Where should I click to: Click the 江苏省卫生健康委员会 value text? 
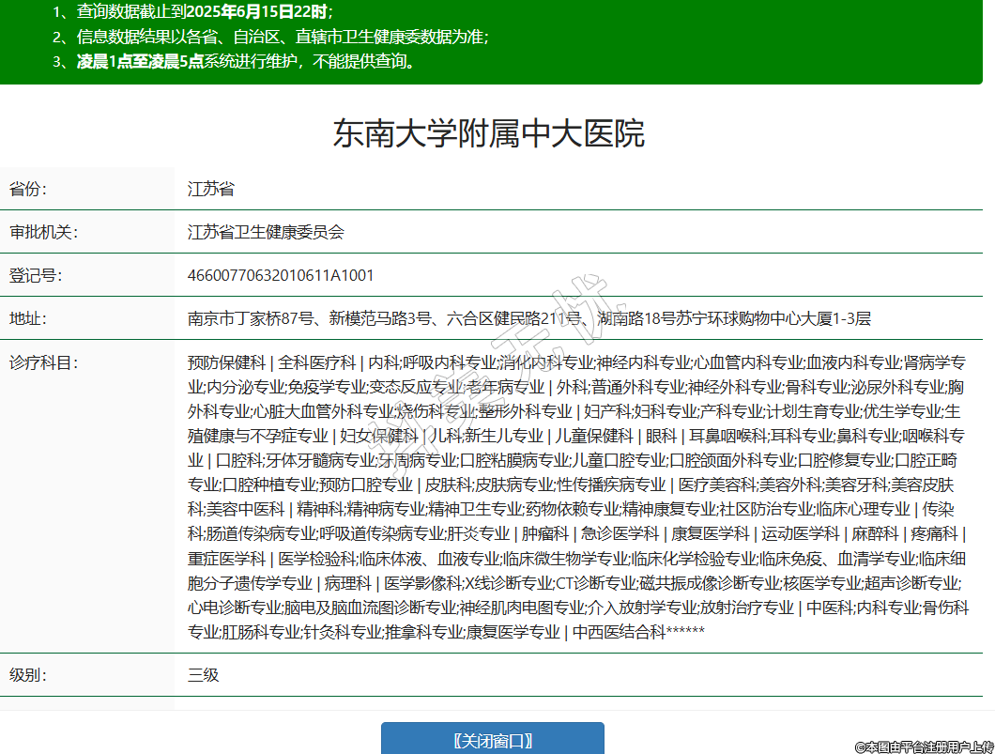point(266,232)
